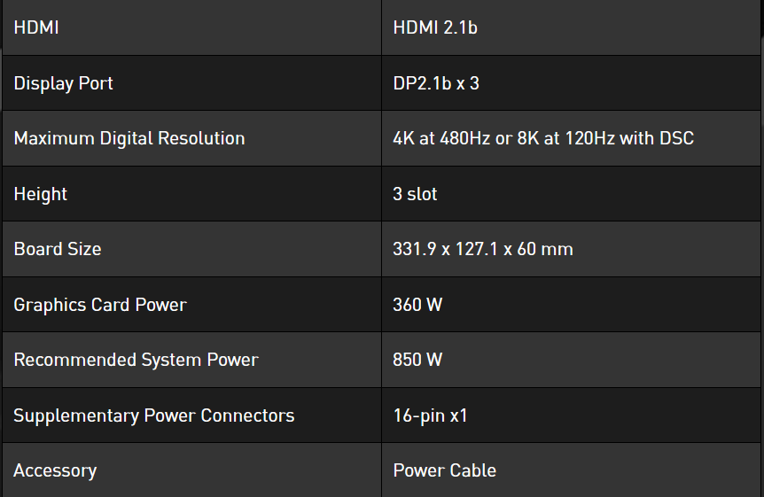
Task: Select the HDMI 2.1b value
Action: [435, 27]
